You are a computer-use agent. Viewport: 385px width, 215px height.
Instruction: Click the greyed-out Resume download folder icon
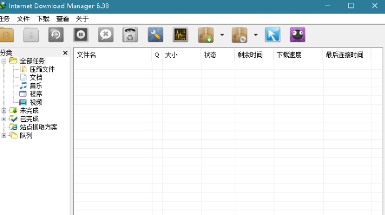tap(31, 35)
